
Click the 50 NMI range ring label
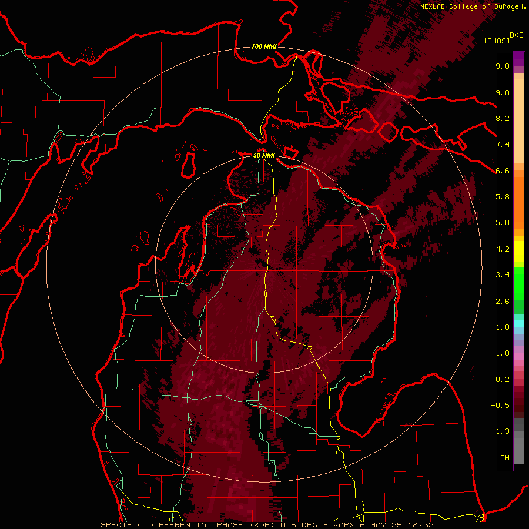264,155
